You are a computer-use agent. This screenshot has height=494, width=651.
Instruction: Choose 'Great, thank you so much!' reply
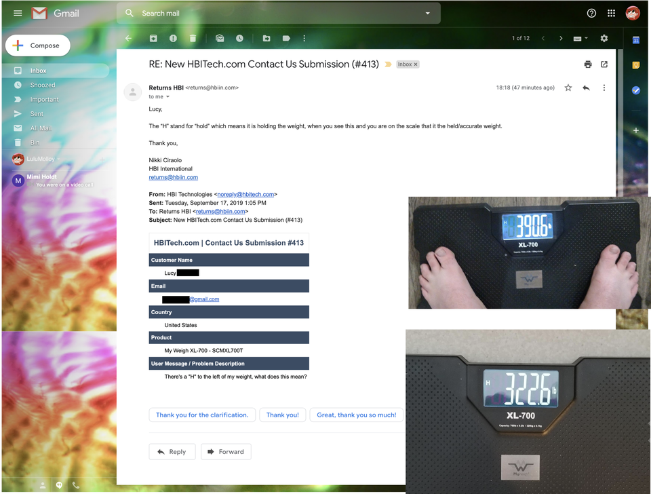click(x=356, y=415)
